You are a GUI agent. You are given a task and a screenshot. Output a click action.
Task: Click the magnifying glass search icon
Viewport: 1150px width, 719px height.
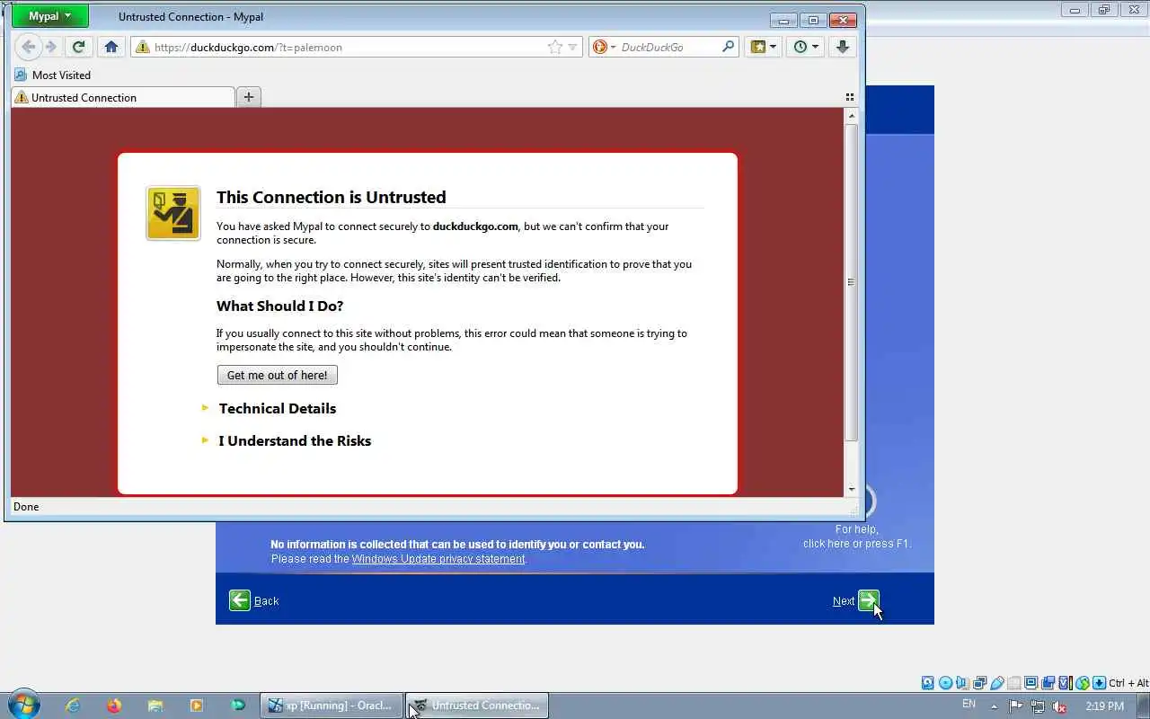coord(729,47)
